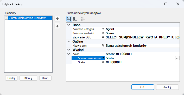Collapse the Dane category
Image resolution: width=184 pixels, height=95 pixels.
coord(69,25)
